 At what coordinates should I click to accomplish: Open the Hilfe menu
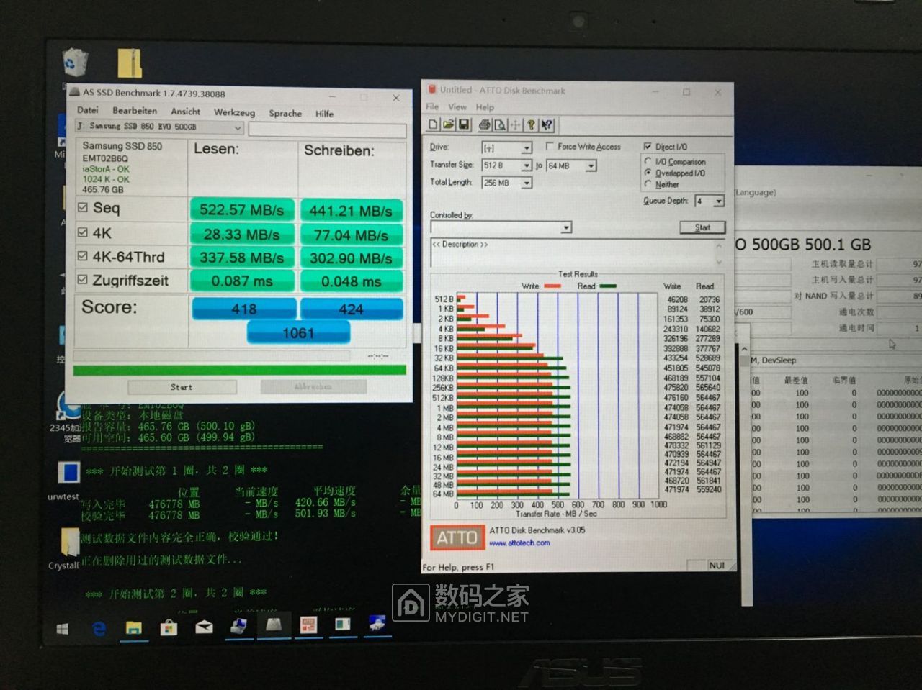tap(324, 114)
